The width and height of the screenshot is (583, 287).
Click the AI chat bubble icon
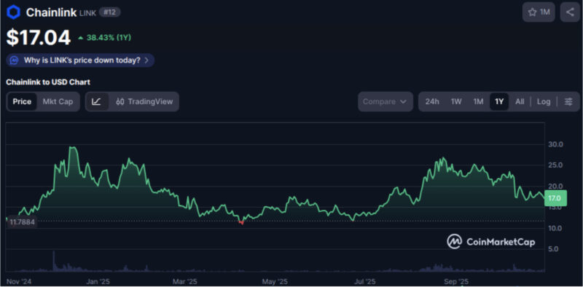click(14, 60)
